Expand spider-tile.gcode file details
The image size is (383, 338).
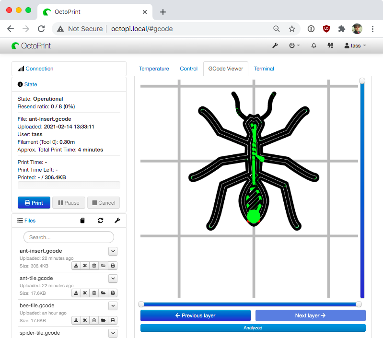pos(113,333)
